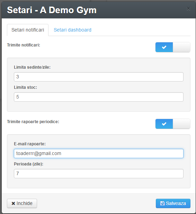Click the E-mail rapoarte label

point(30,144)
